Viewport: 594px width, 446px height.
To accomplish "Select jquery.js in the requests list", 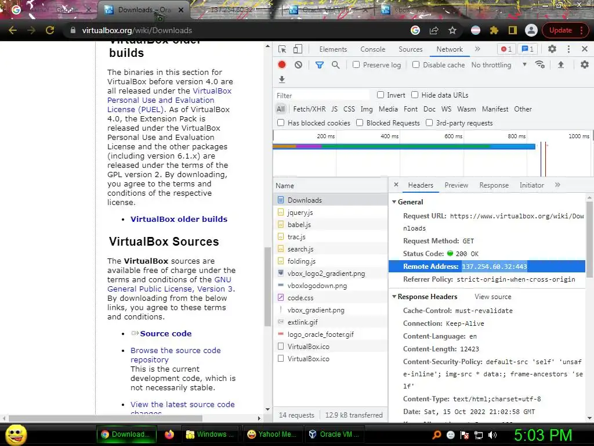I will tap(330, 213).
